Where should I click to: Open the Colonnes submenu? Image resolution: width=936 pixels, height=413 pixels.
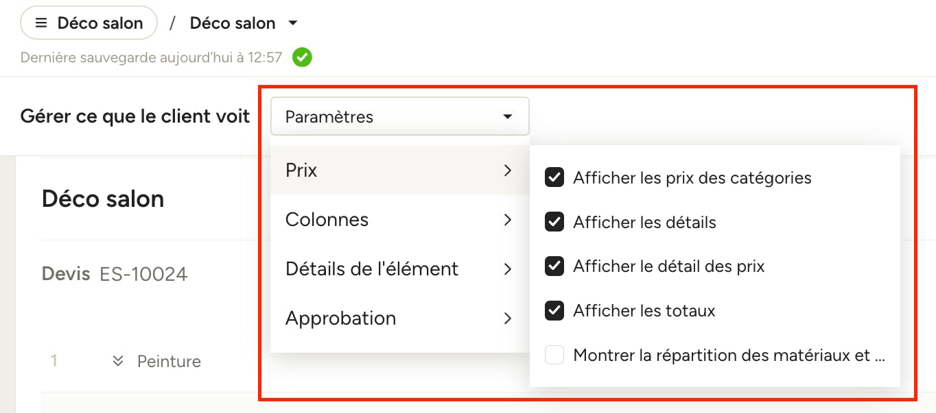pos(400,220)
